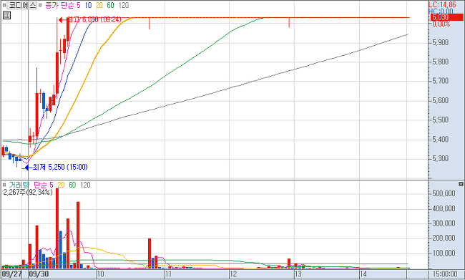Viewport: 465px width, 280px height.
Task: Click the small square before 코디에스 label
Action: [4, 5]
